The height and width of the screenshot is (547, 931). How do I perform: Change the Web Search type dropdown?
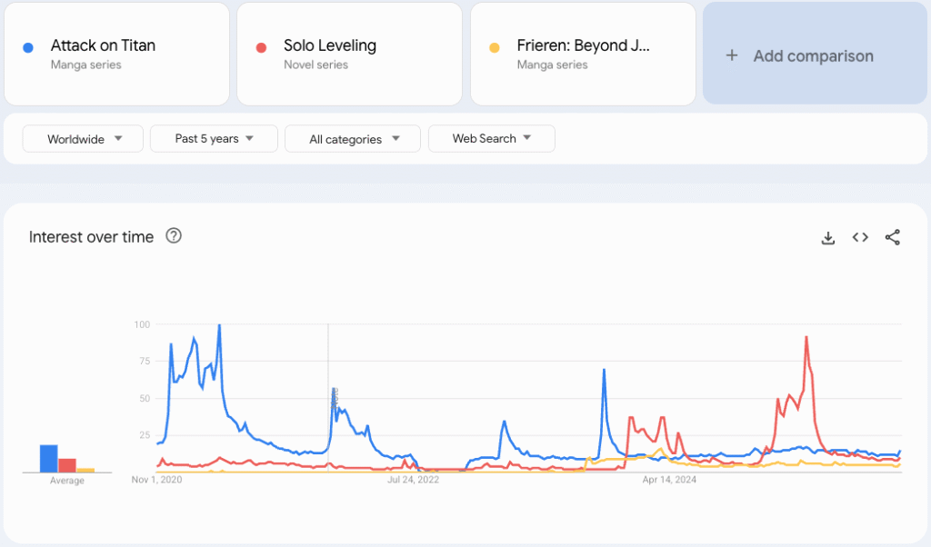[x=491, y=139]
